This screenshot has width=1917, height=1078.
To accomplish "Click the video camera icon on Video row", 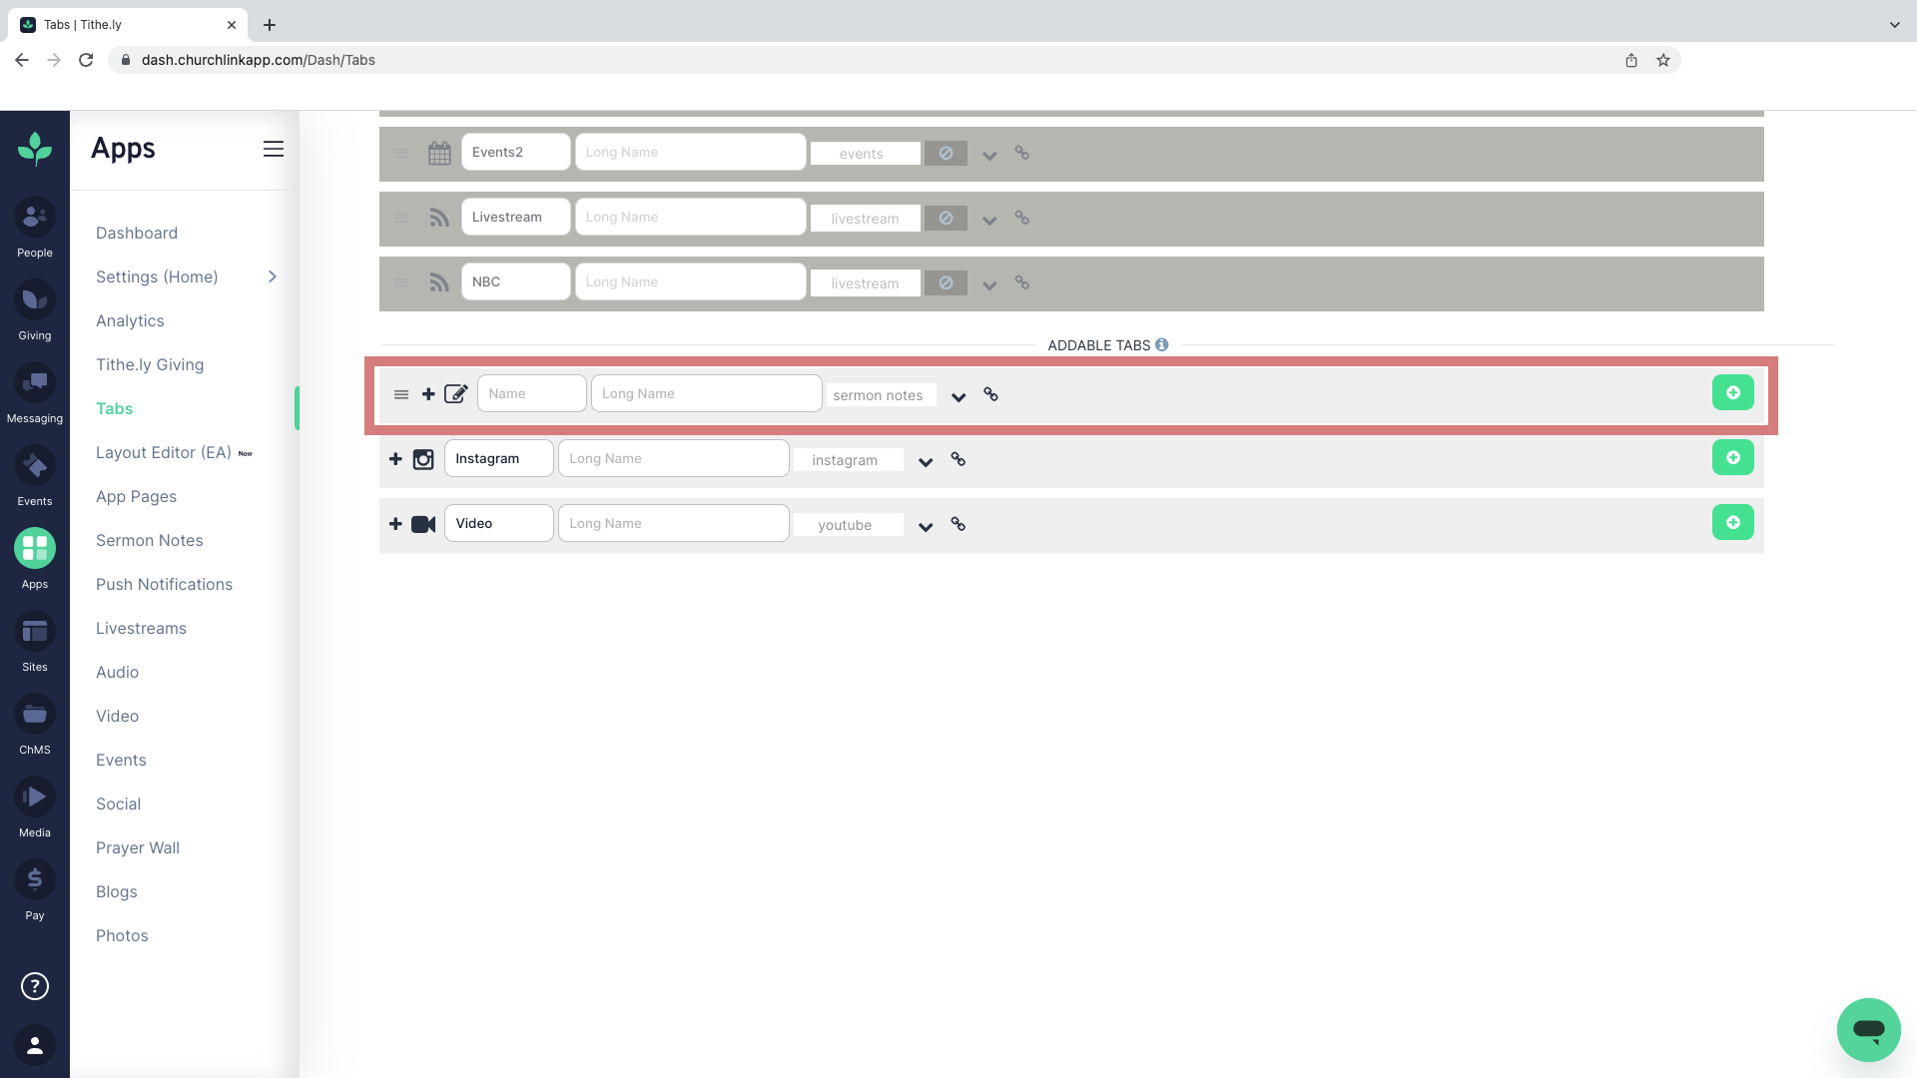I will [423, 524].
